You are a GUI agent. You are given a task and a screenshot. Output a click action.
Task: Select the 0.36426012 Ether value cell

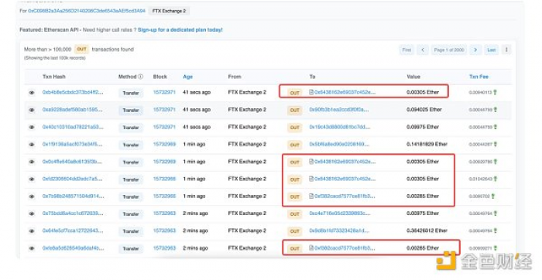(x=427, y=230)
